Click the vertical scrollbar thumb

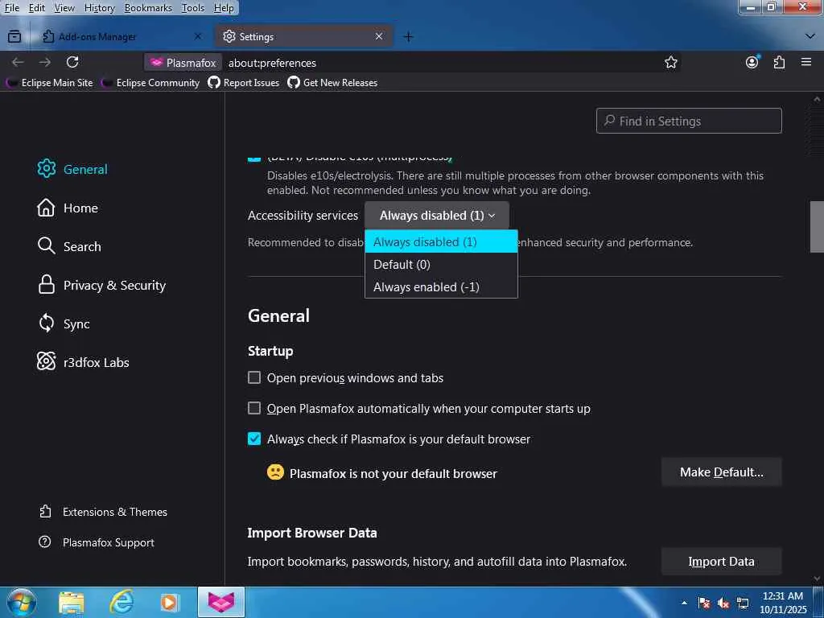[x=817, y=226]
